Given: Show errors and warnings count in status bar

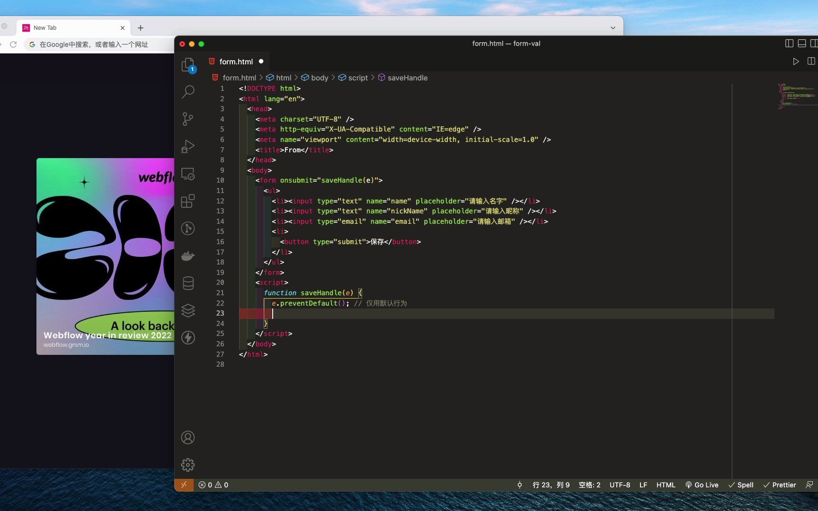Looking at the screenshot, I should click(x=213, y=485).
